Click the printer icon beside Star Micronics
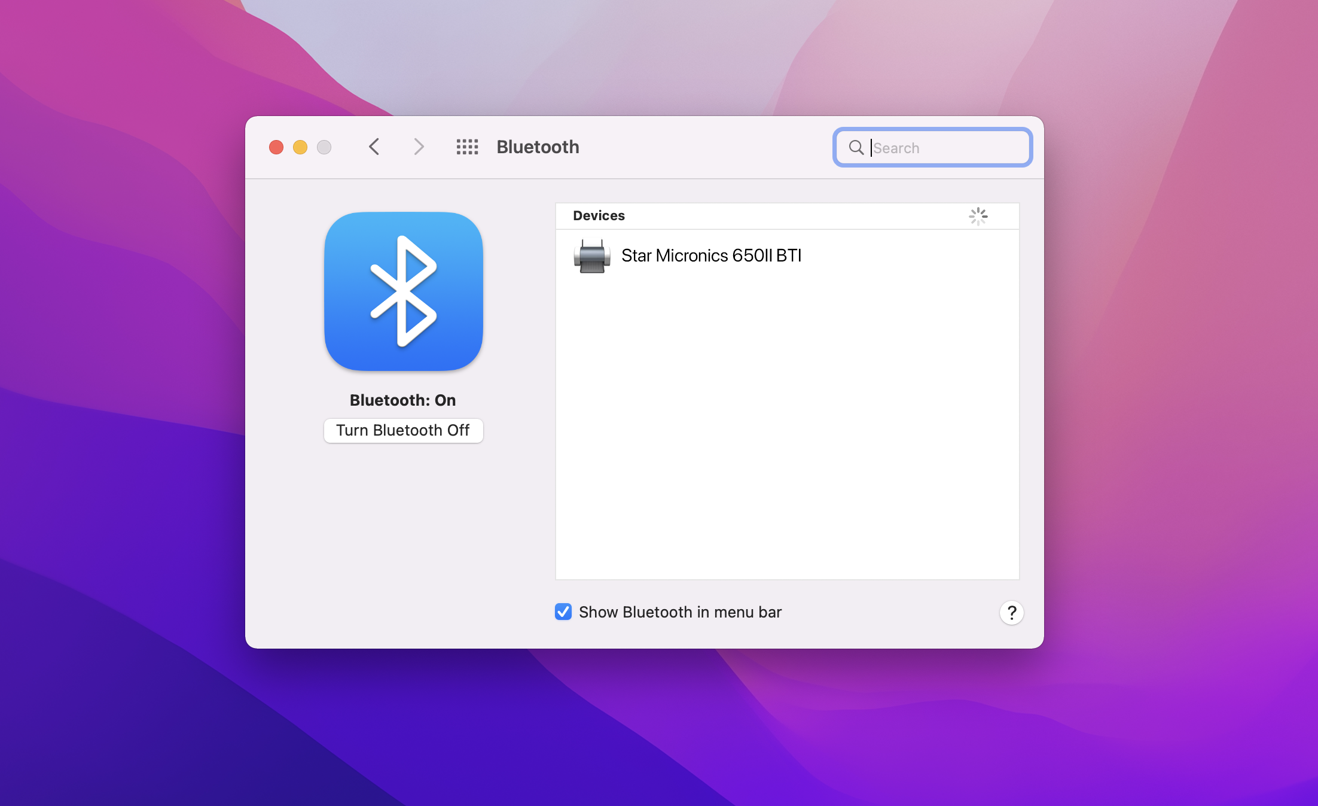The width and height of the screenshot is (1318, 806). click(591, 256)
